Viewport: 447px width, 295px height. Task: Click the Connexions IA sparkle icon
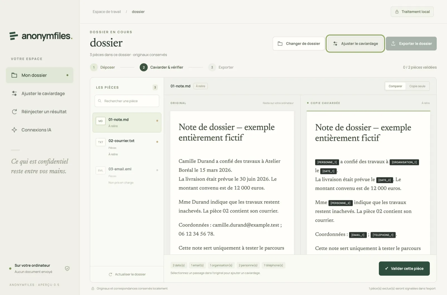click(14, 130)
